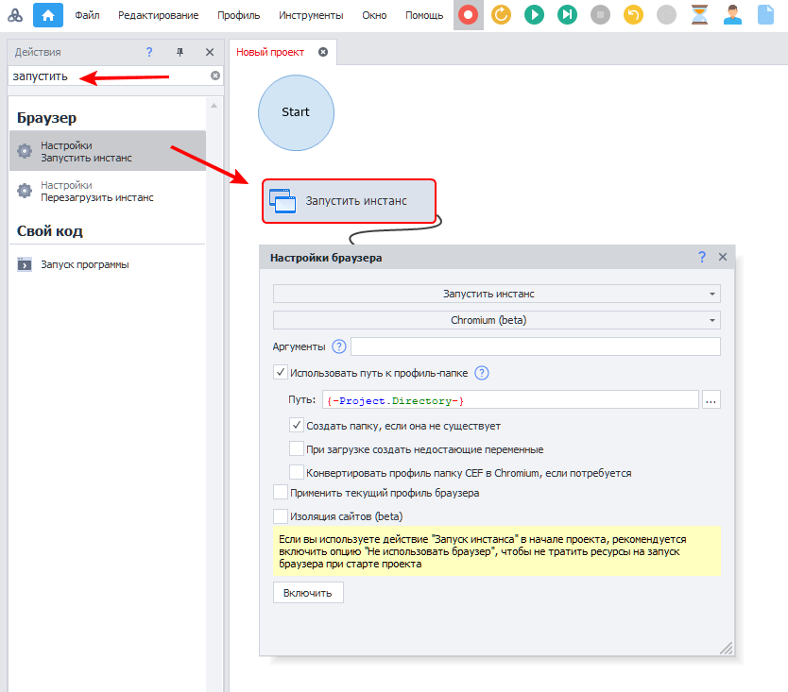Click the Включить button
Viewport: 788px width, 692px height.
pos(308,593)
